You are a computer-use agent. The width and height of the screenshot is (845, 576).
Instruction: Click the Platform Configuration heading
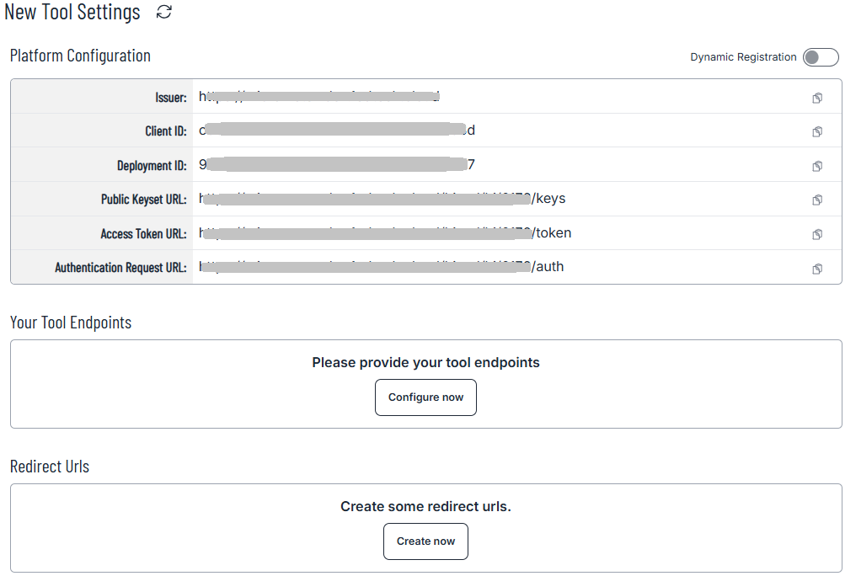coord(80,56)
